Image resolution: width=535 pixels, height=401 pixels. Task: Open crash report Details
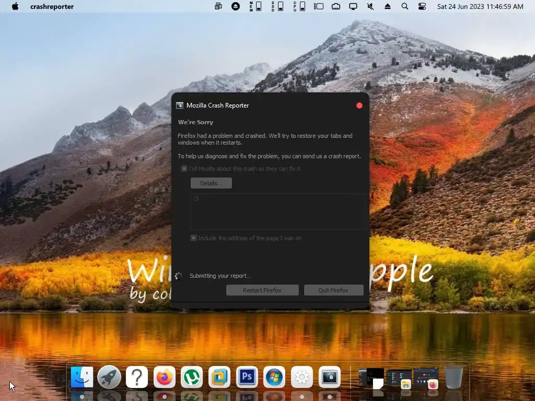pyautogui.click(x=211, y=183)
